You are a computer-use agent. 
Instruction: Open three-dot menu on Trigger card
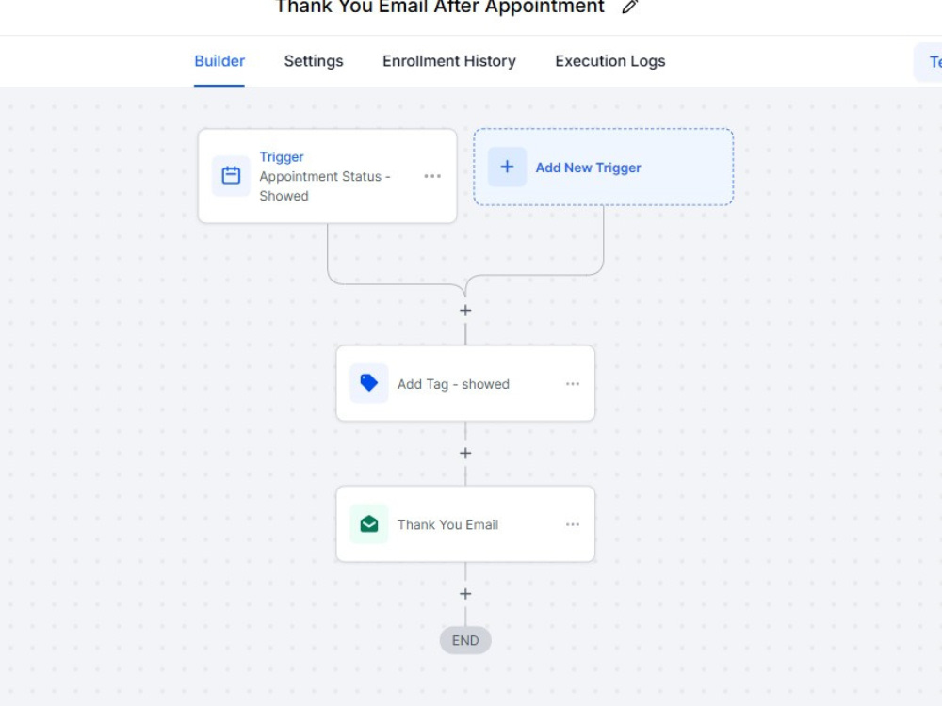click(x=432, y=176)
